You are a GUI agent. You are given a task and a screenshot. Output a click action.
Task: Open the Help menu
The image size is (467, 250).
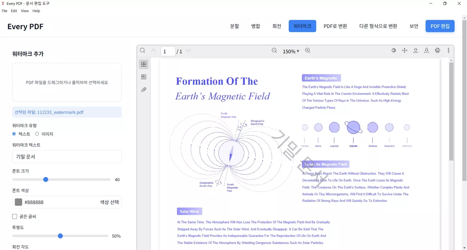pyautogui.click(x=36, y=11)
